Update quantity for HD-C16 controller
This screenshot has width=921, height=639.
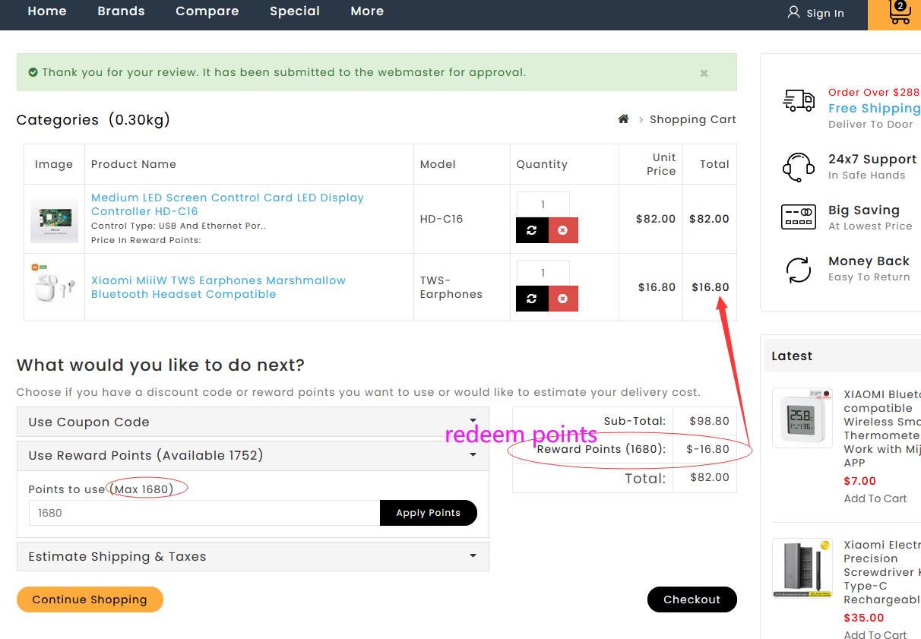pyautogui.click(x=532, y=230)
